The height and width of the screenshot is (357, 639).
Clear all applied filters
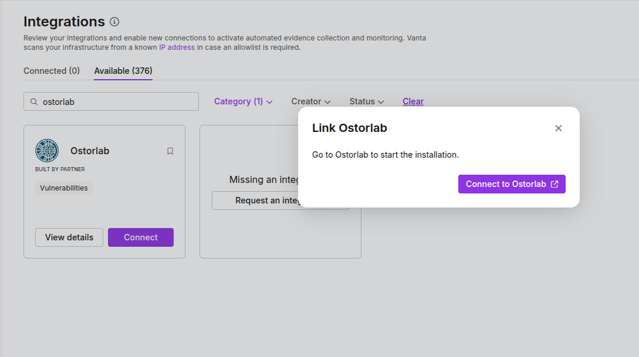413,101
